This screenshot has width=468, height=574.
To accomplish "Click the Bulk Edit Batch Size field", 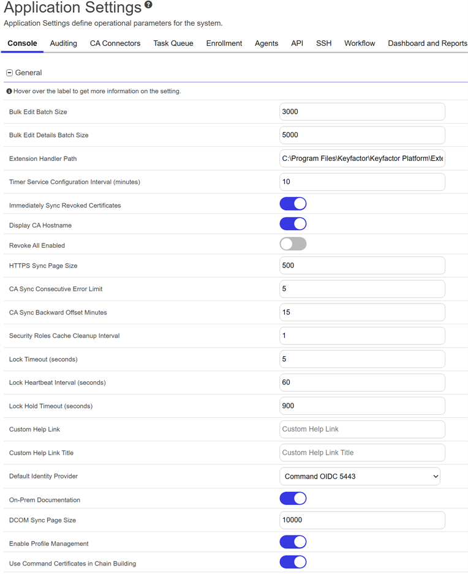I will point(362,112).
